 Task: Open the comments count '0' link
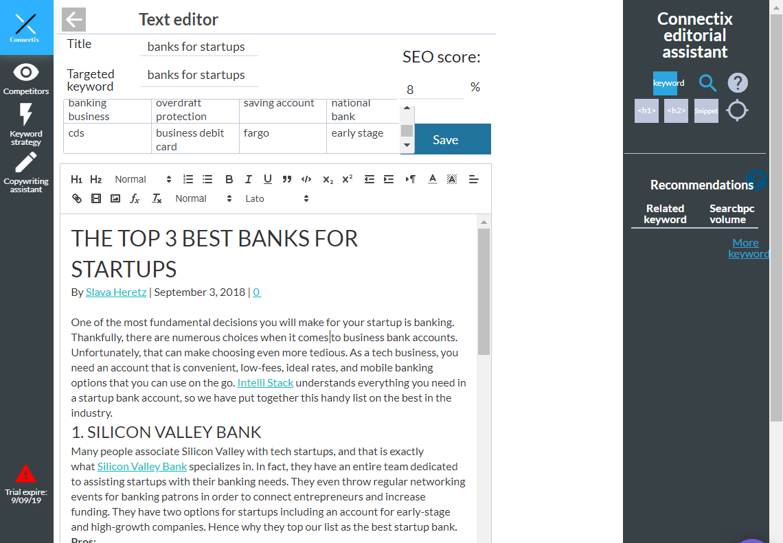coord(257,292)
